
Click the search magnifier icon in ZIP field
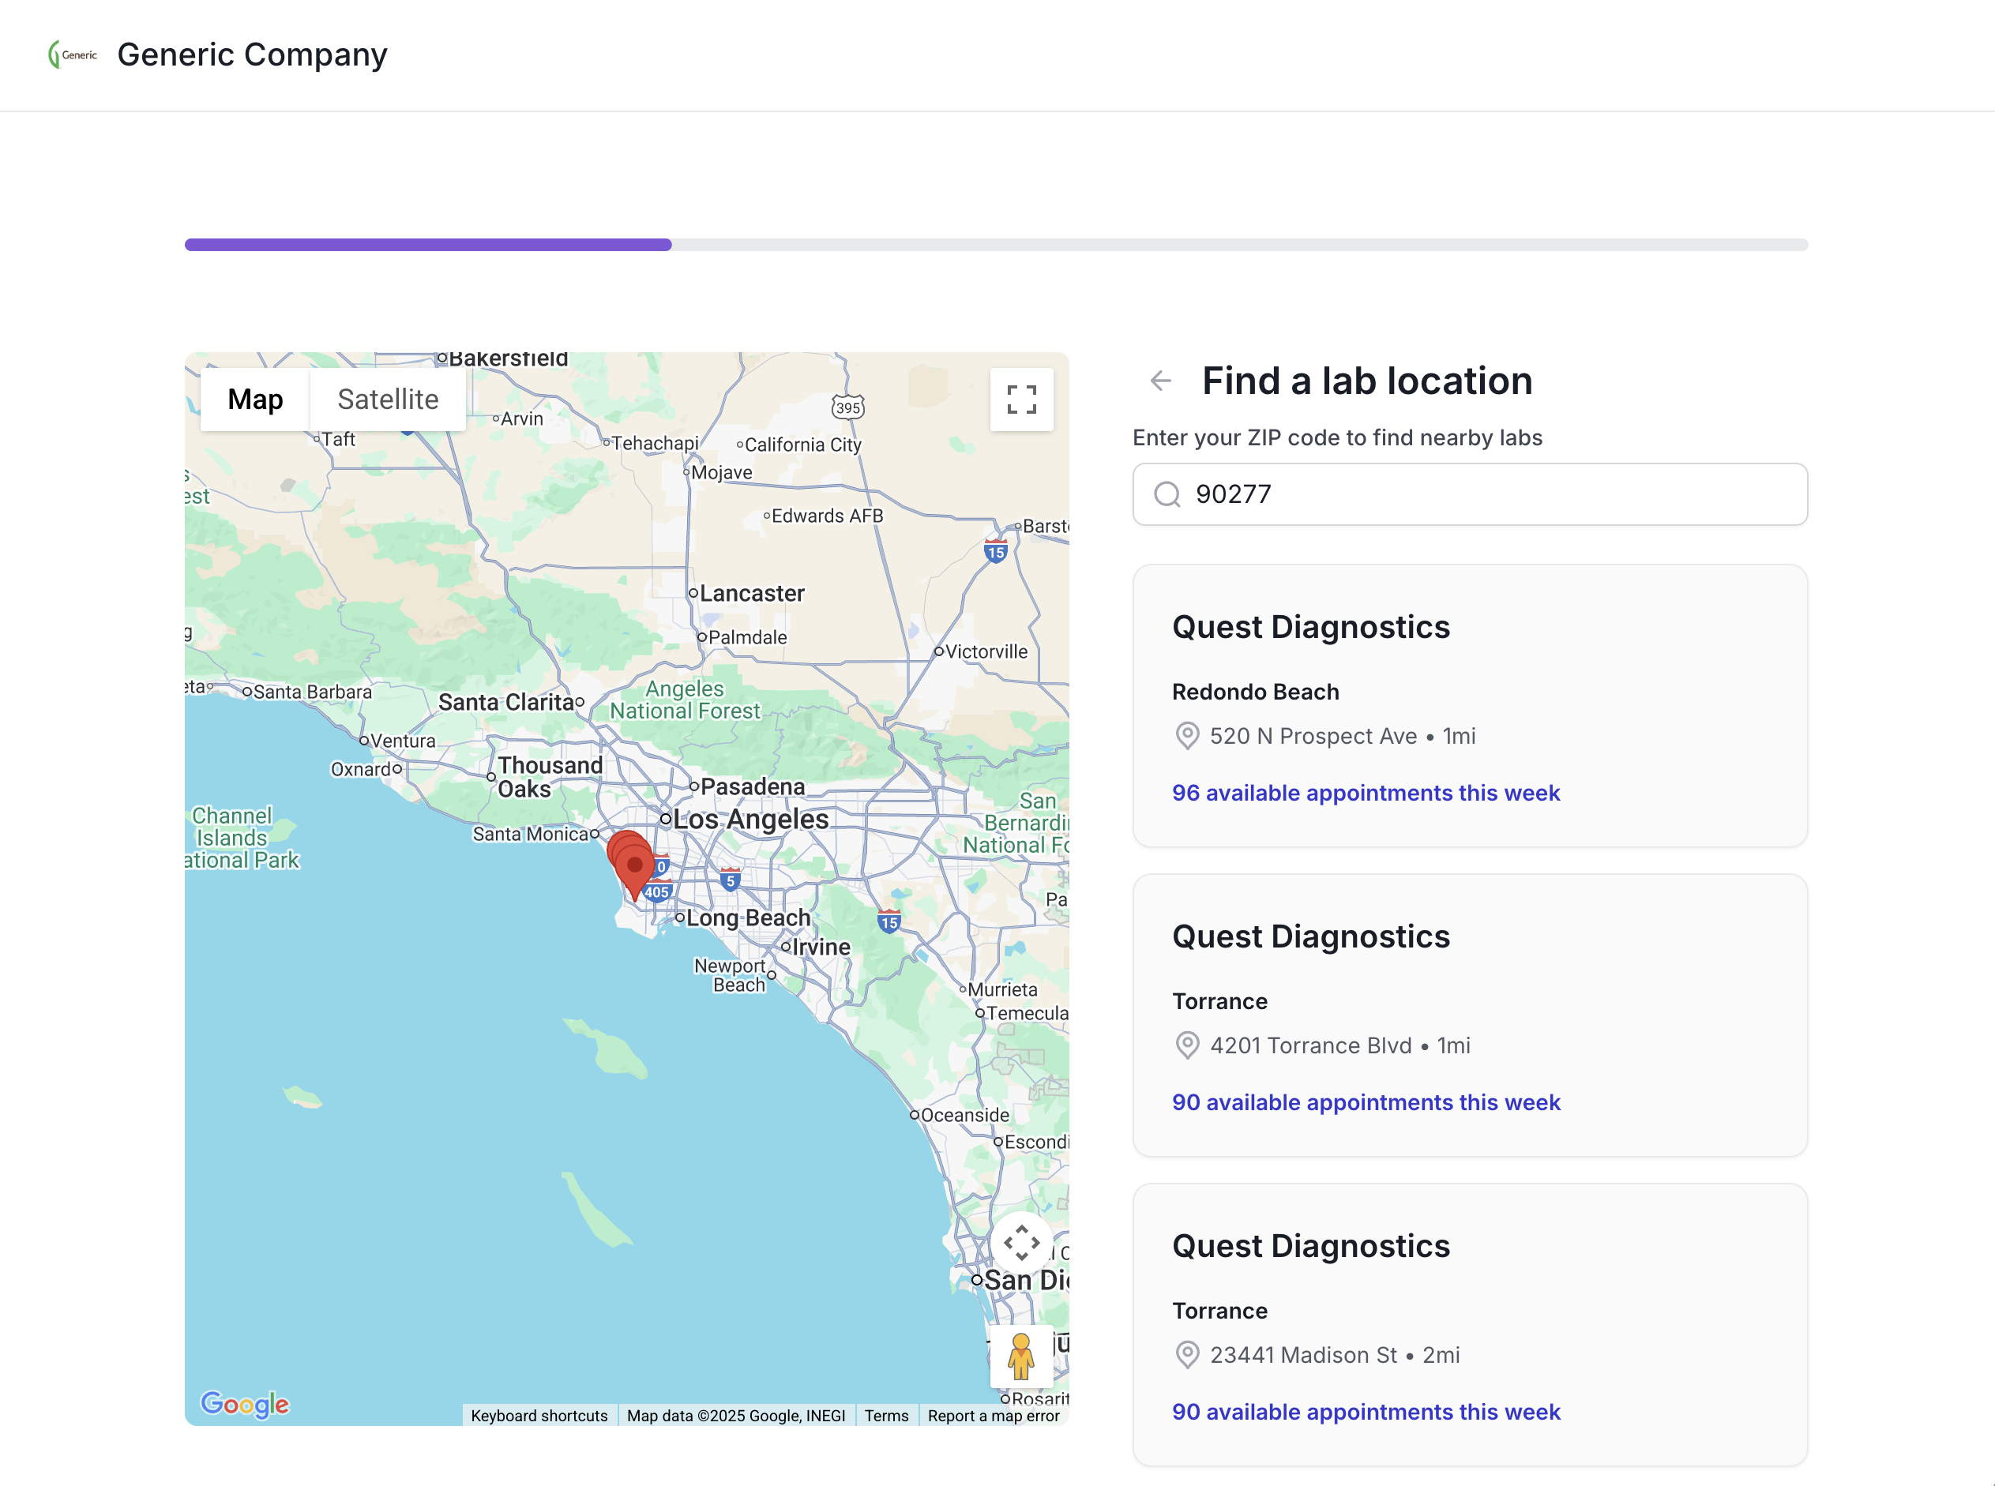pyautogui.click(x=1167, y=495)
